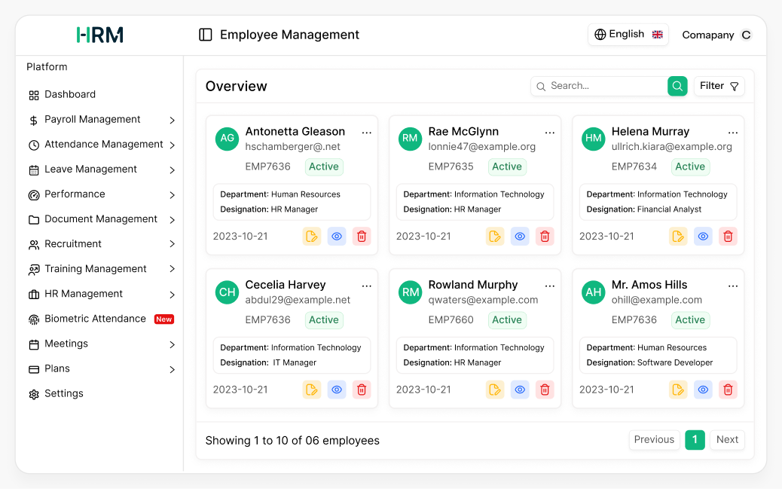Delete Rae McGlynn's record
This screenshot has height=489, width=782.
point(545,236)
